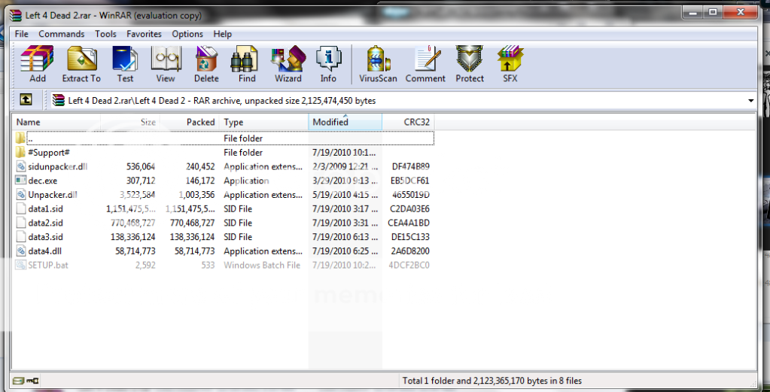770x392 pixels.
Task: Click the disk icon in status bar
Action: tap(18, 381)
